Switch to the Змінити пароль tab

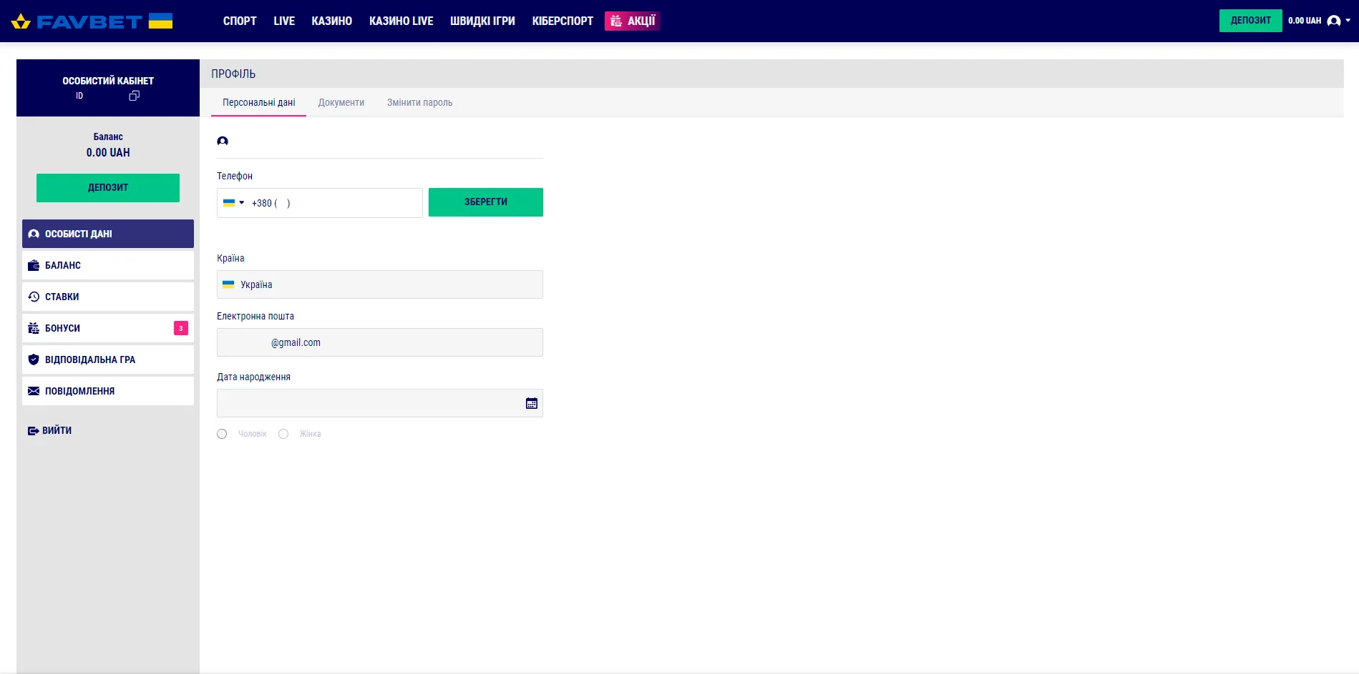click(420, 102)
